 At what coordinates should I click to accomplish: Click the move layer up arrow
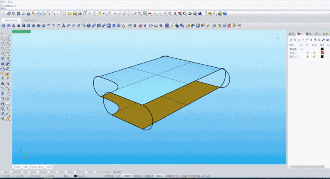pos(304,40)
